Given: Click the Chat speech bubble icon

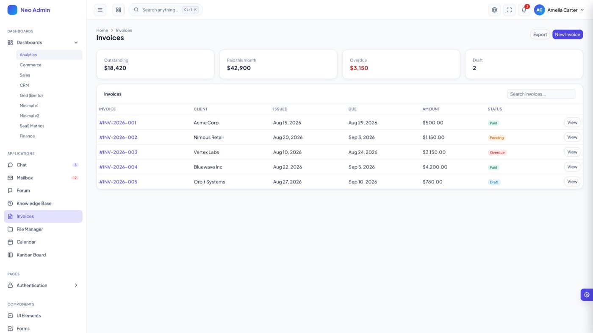Looking at the screenshot, I should tap(10, 165).
